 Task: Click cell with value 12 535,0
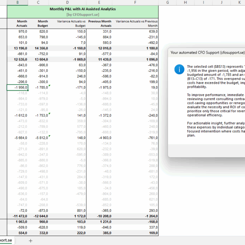coord(18,60)
